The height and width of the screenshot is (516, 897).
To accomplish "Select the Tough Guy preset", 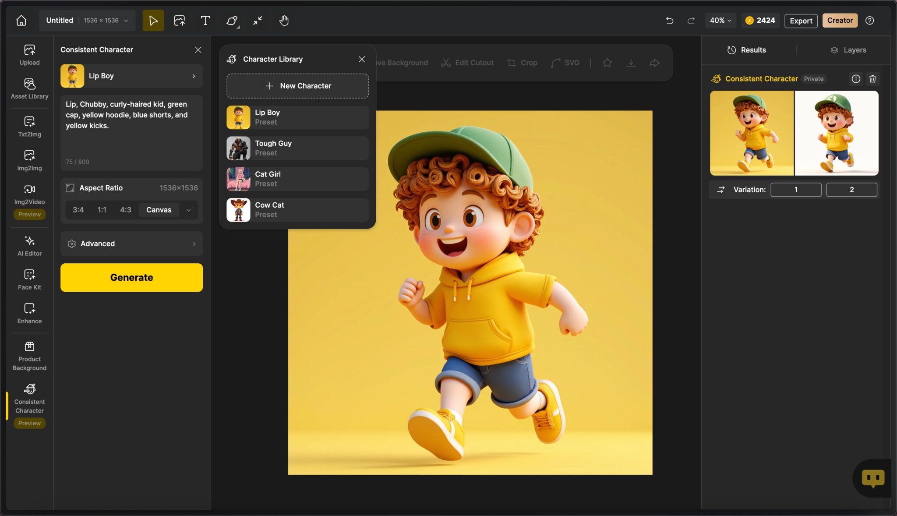I will tap(297, 148).
